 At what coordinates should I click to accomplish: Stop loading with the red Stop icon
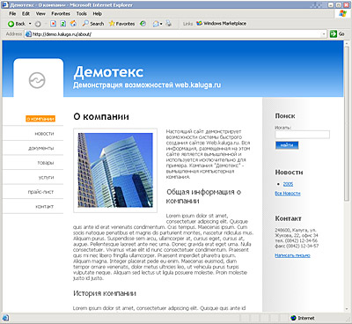click(x=54, y=24)
